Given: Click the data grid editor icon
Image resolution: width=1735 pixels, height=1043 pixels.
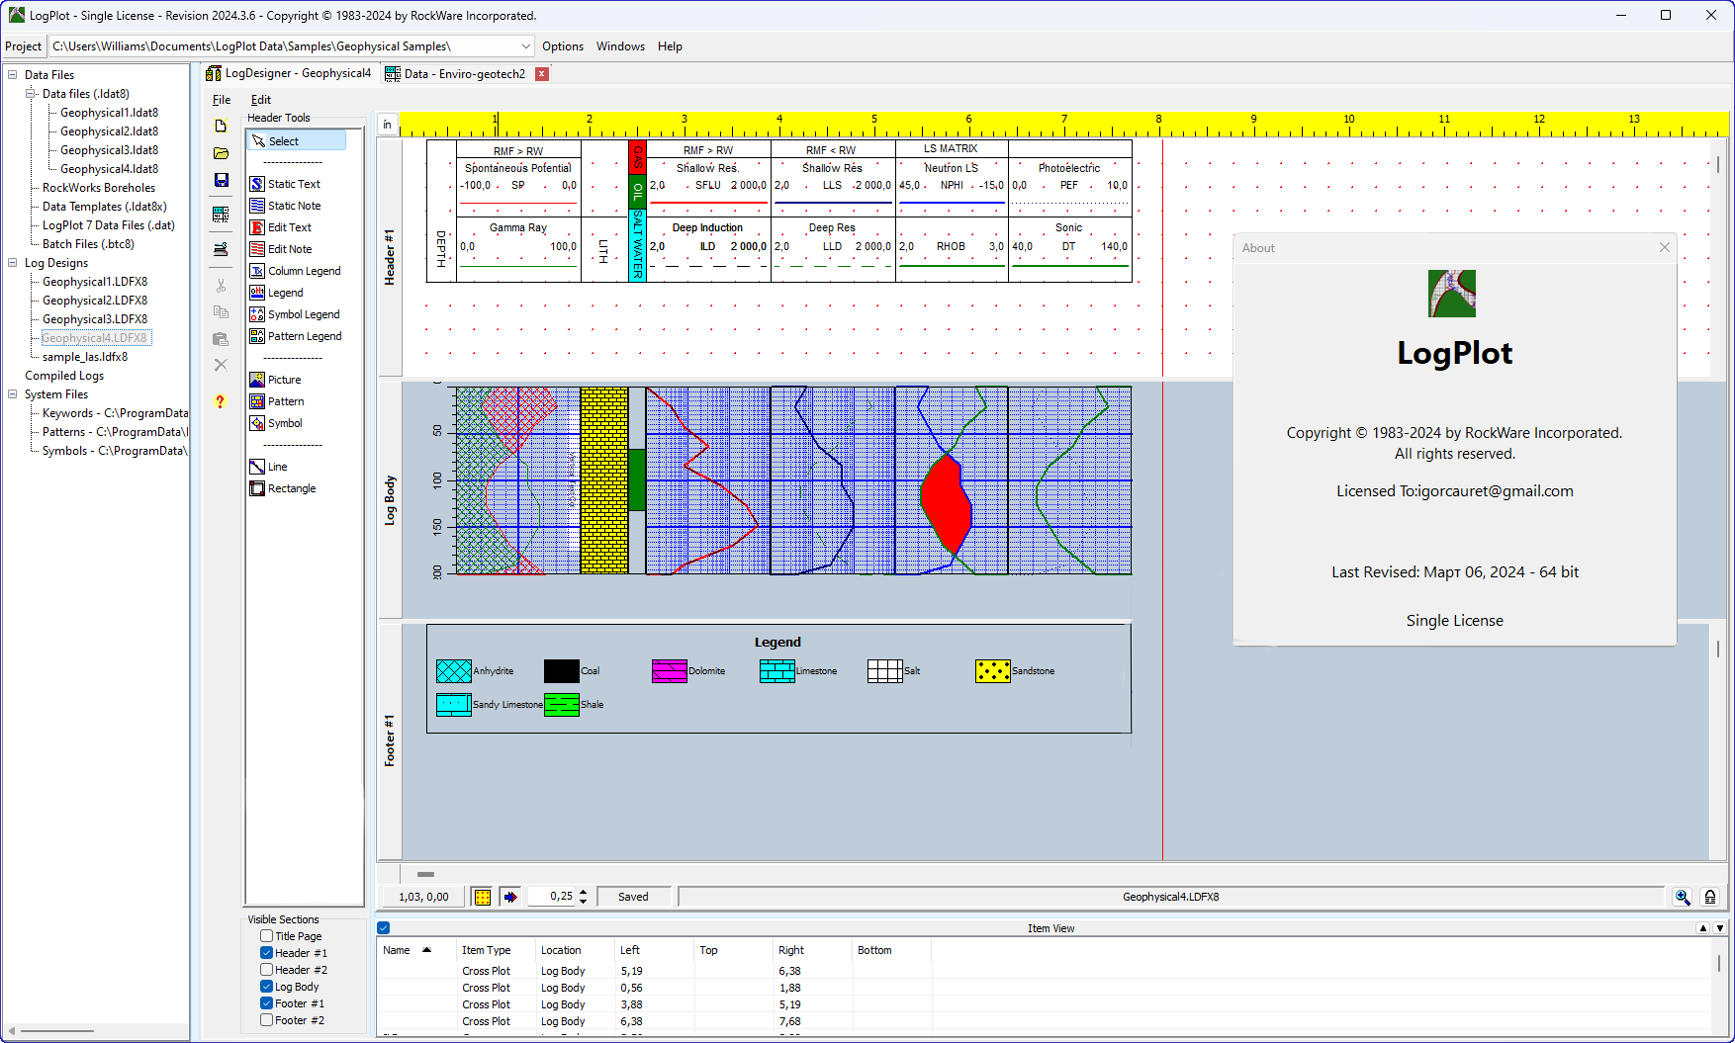Looking at the screenshot, I should pos(221,214).
